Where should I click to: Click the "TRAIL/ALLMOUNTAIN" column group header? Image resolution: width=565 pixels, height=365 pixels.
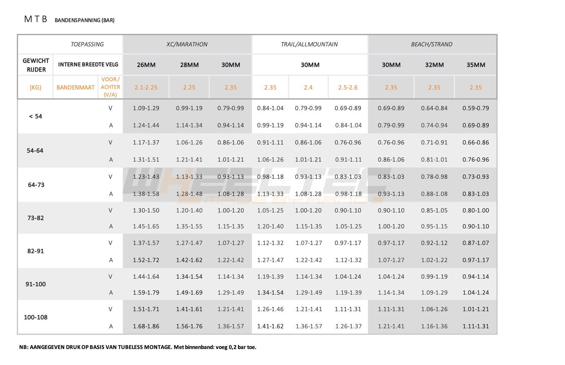click(309, 44)
